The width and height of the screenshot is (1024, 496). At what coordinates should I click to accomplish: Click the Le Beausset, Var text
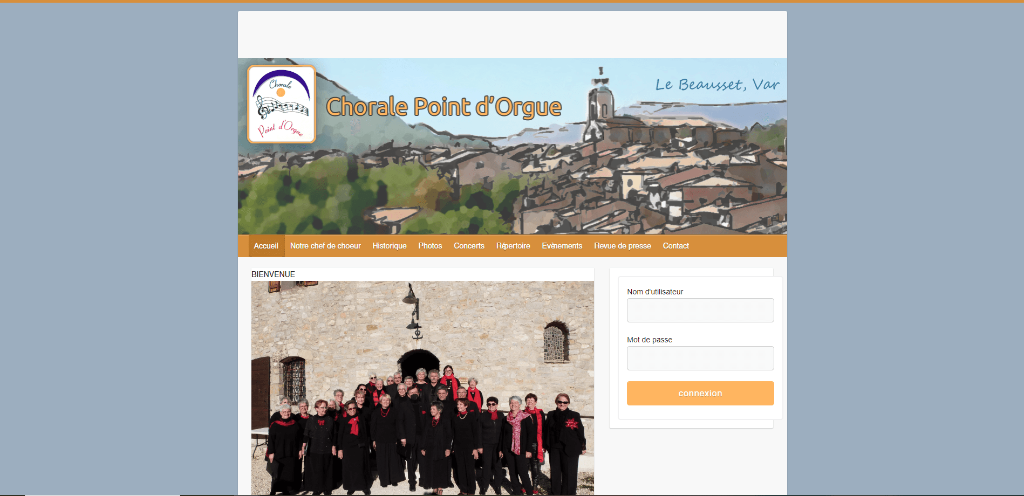(x=716, y=84)
